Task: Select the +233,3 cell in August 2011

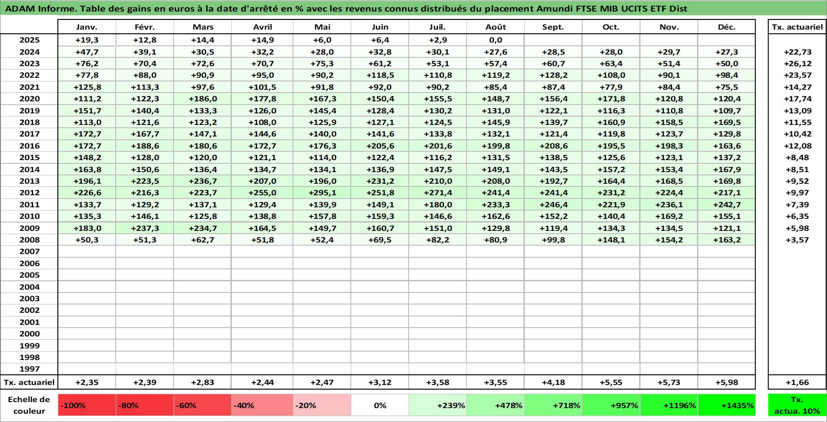Action: coord(496,205)
